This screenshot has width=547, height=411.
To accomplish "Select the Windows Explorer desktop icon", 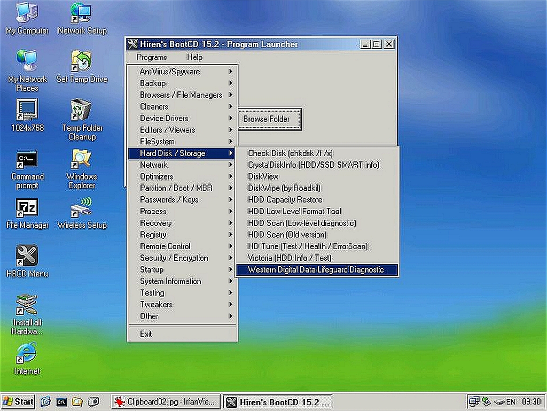I will coord(82,170).
